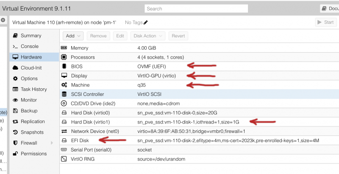Click the BIOS chip icon

click(64, 66)
